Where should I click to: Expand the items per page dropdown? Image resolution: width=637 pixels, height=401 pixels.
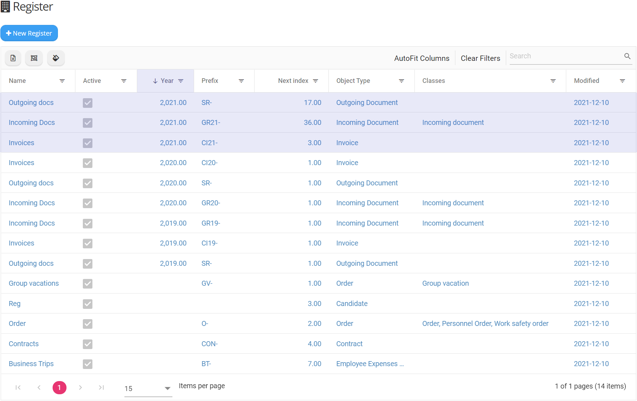pos(167,389)
